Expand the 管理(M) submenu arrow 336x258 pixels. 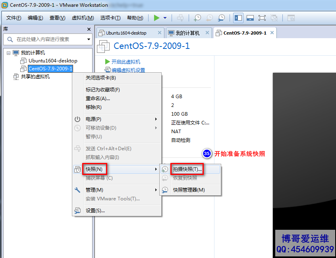156,190
